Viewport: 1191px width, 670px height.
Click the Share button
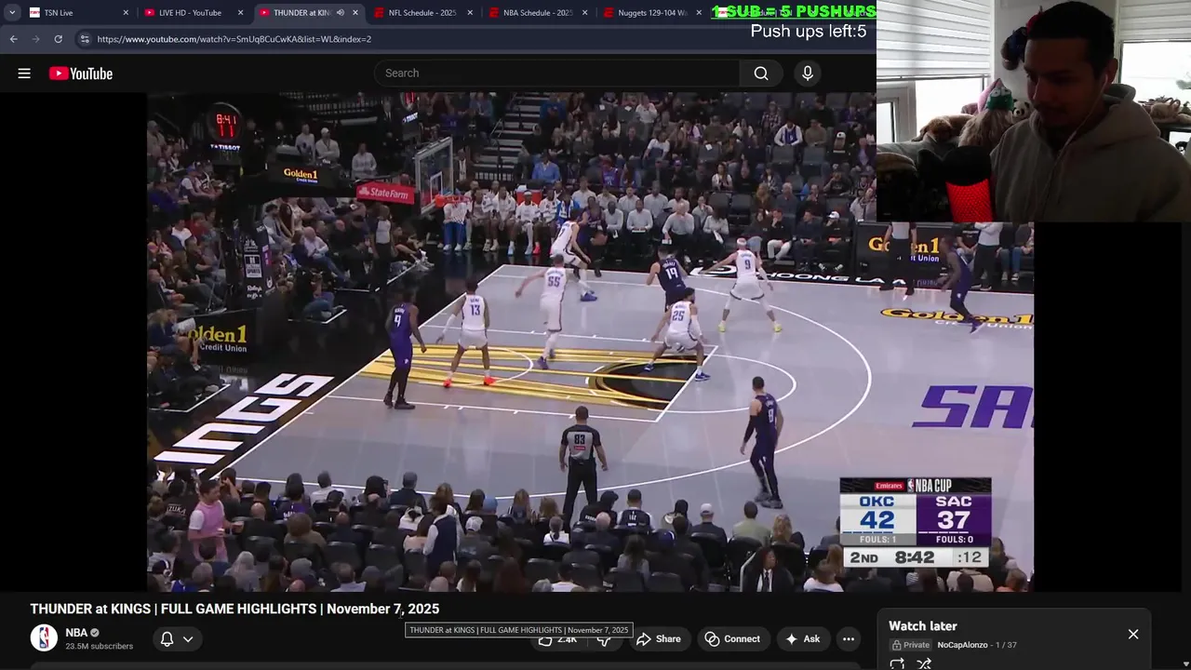click(659, 639)
